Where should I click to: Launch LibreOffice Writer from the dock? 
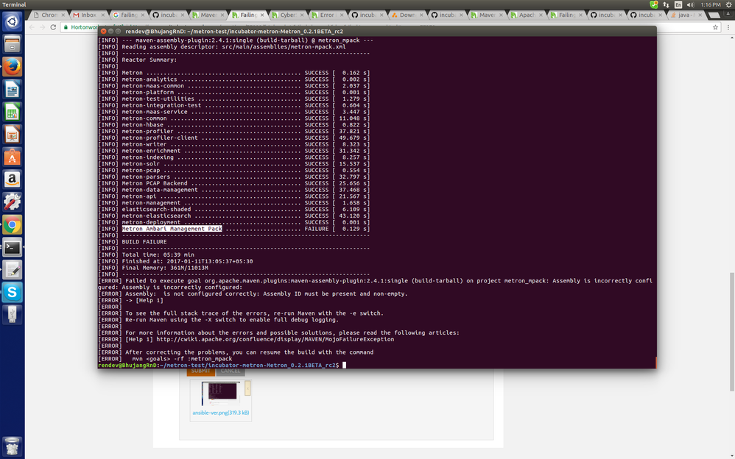coord(13,89)
